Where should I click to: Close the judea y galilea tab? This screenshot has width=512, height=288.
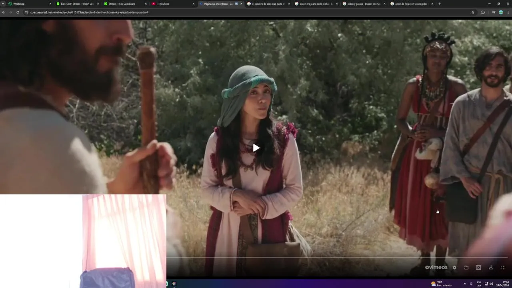(x=384, y=4)
